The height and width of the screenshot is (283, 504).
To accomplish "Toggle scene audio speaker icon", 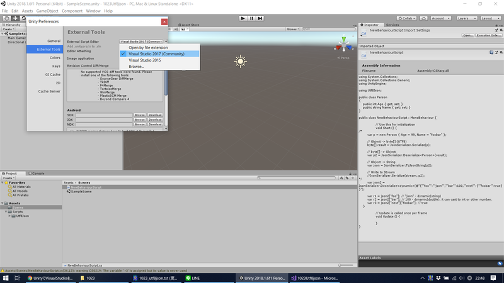I will click(176, 29).
